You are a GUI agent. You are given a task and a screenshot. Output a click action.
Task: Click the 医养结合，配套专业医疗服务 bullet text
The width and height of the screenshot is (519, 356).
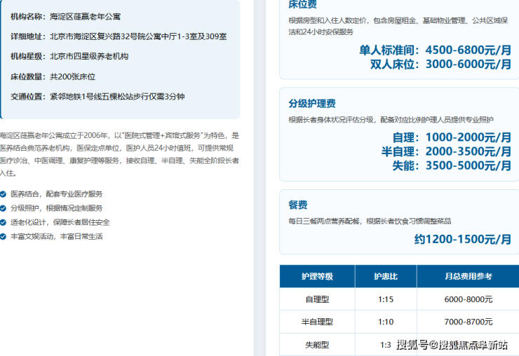tap(57, 194)
